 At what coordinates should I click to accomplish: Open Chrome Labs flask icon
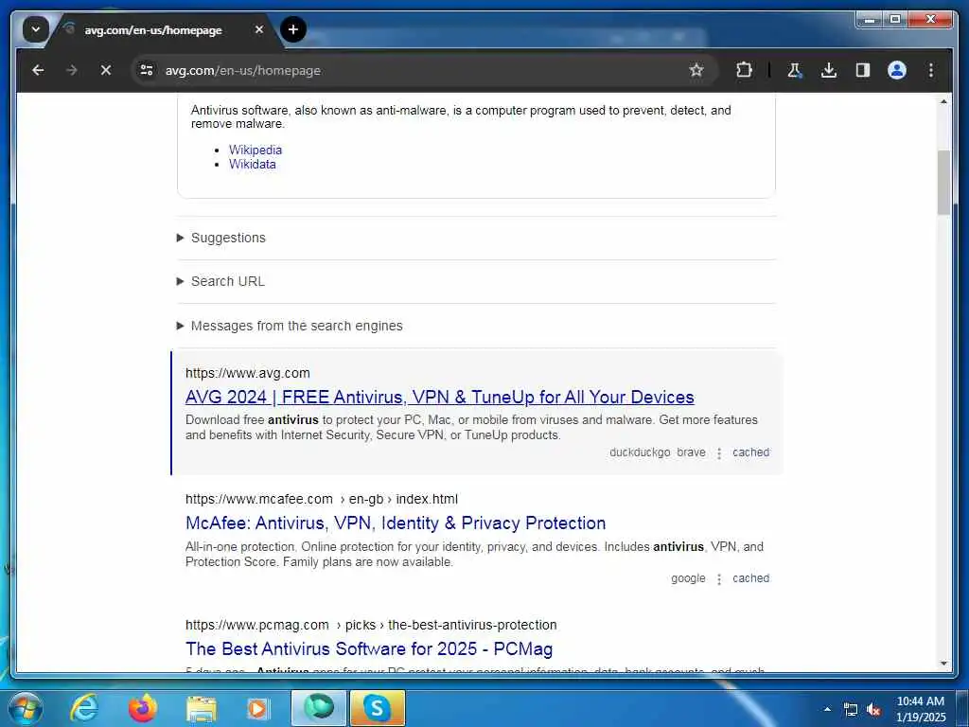[x=795, y=70]
